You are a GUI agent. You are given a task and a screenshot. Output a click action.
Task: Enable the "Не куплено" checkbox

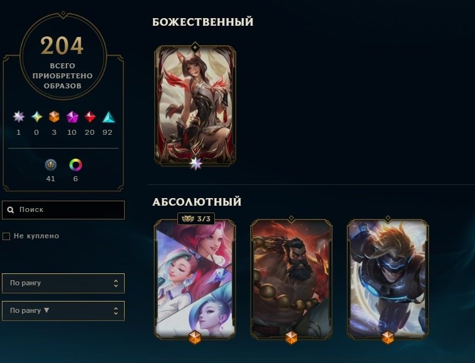pyautogui.click(x=6, y=236)
